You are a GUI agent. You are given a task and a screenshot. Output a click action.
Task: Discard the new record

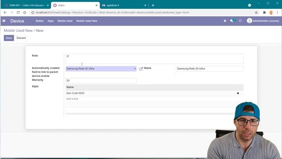pos(21,38)
